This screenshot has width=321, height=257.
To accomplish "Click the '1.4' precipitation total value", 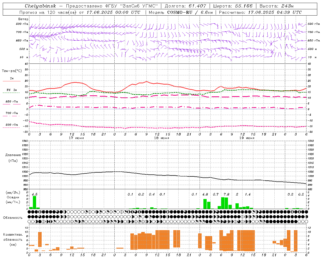I will coord(248,195).
